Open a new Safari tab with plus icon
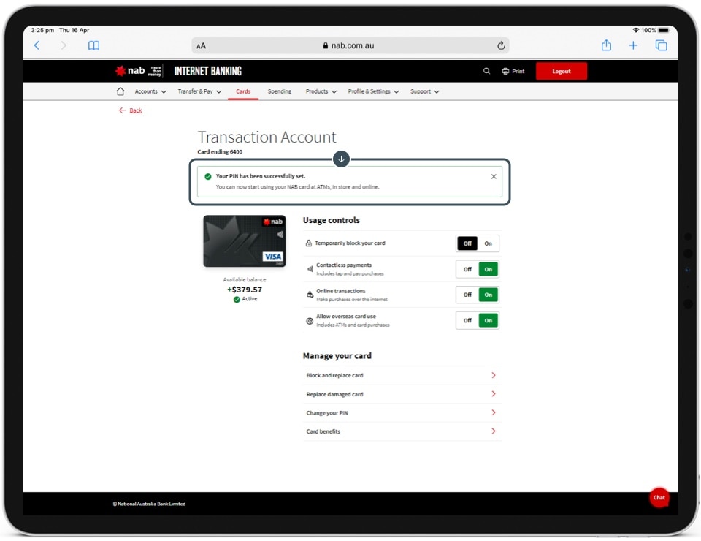Viewport: 701px width, 541px height. click(633, 45)
